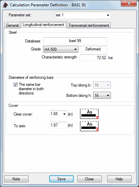Click the Close button
This screenshot has width=139, height=187.
pyautogui.click(x=89, y=179)
